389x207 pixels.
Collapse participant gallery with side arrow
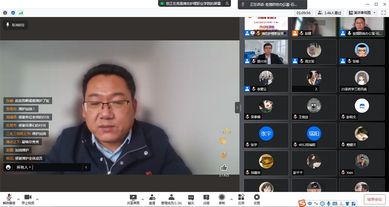click(x=237, y=107)
